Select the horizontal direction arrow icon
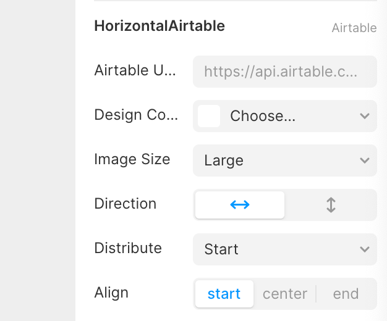The image size is (387, 321). click(x=240, y=204)
